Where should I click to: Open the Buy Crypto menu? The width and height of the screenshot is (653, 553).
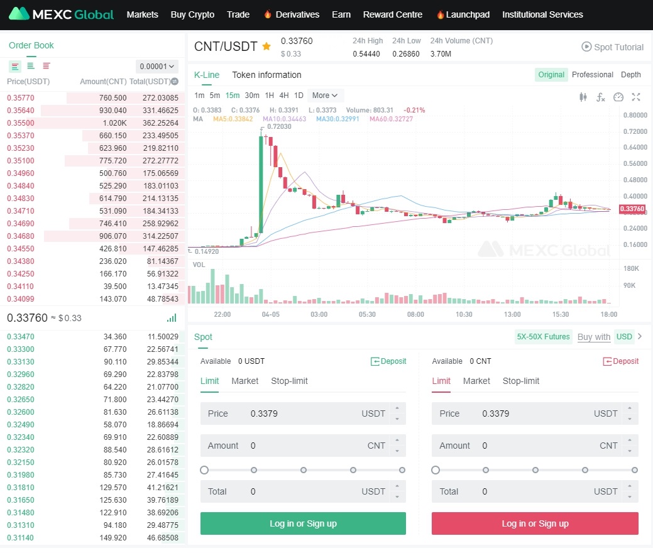tap(192, 14)
